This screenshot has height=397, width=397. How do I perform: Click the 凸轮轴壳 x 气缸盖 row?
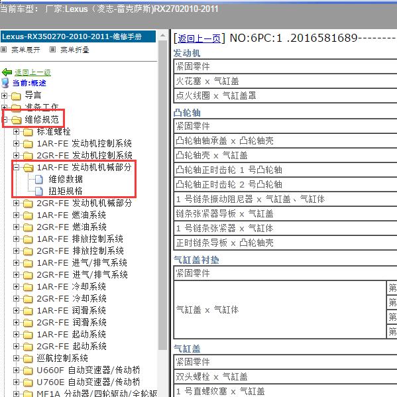click(x=286, y=156)
